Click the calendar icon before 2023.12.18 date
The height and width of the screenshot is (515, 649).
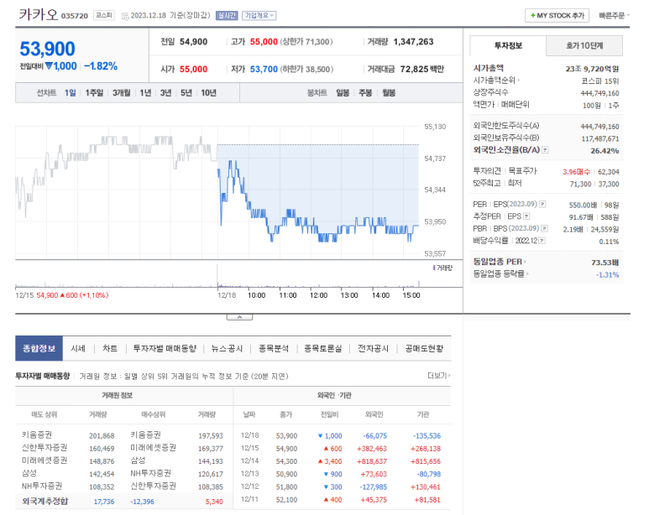[x=125, y=16]
